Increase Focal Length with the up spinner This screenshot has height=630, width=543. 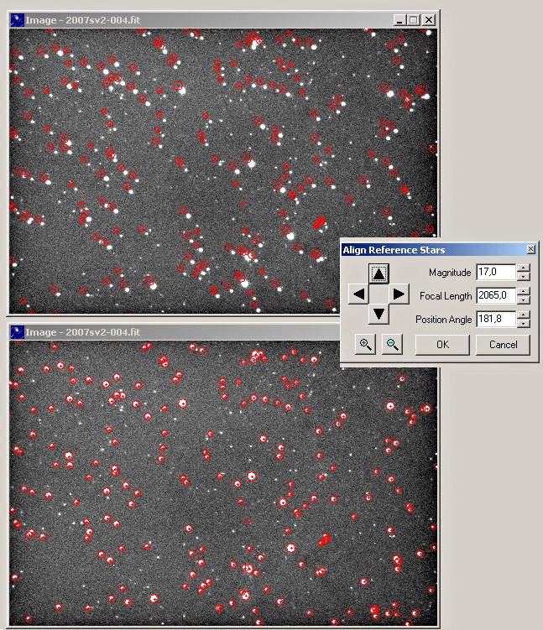click(524, 292)
